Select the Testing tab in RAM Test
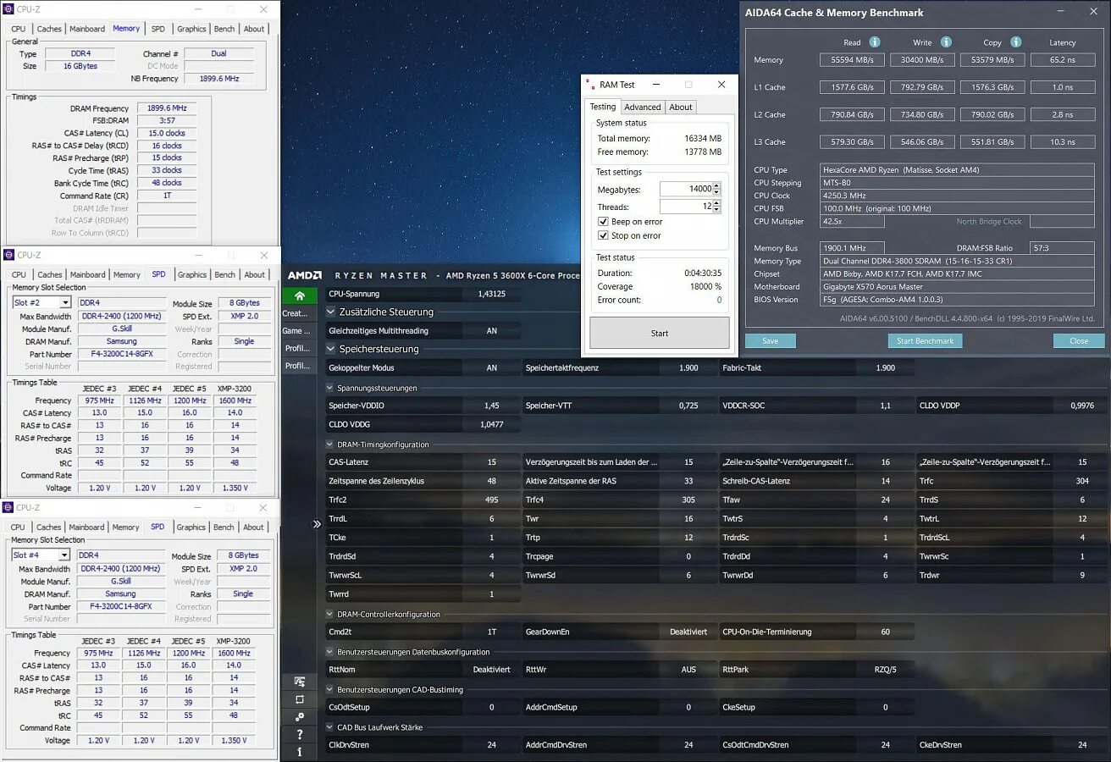This screenshot has width=1111, height=762. 603,107
